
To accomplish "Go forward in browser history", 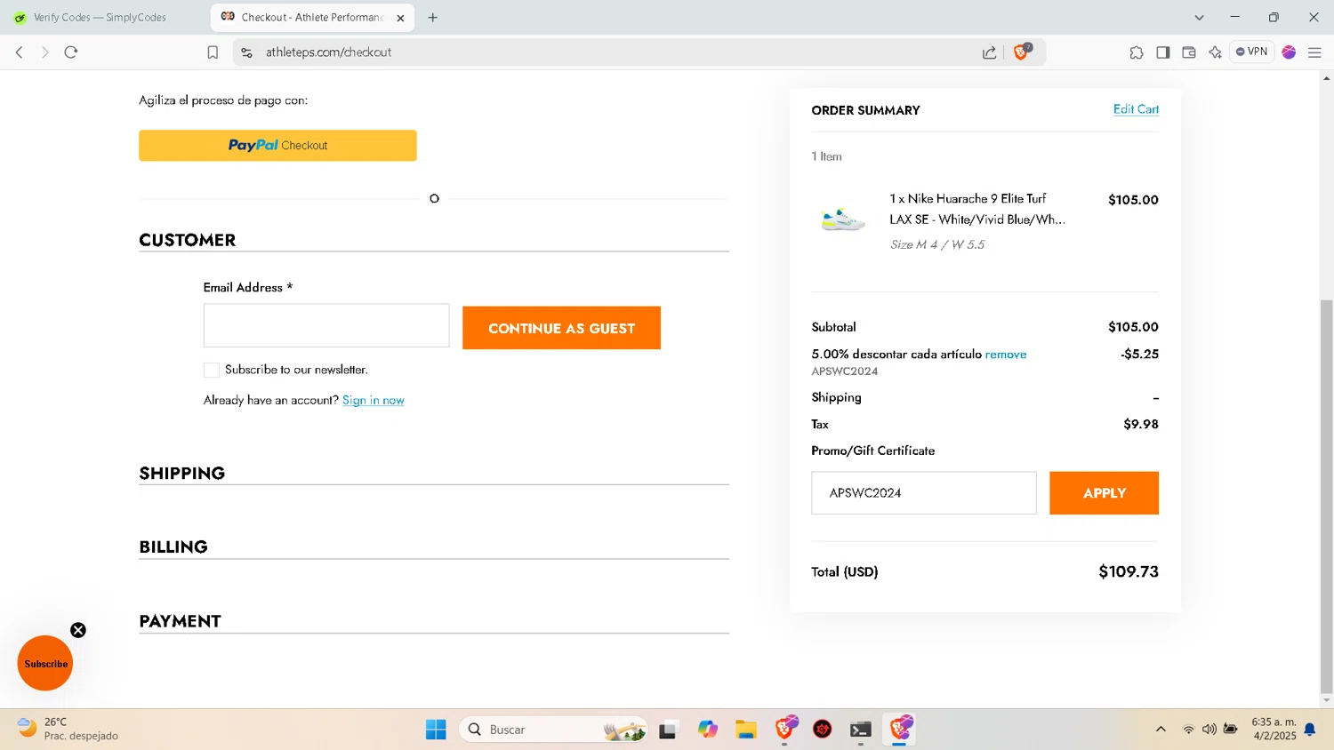I will coord(45,52).
